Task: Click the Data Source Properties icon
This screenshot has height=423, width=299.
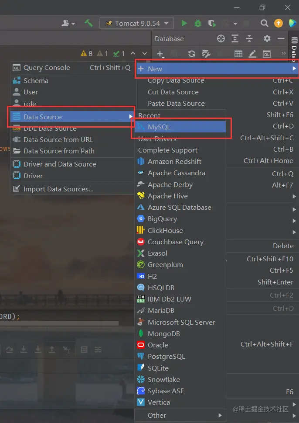Action: [x=206, y=54]
